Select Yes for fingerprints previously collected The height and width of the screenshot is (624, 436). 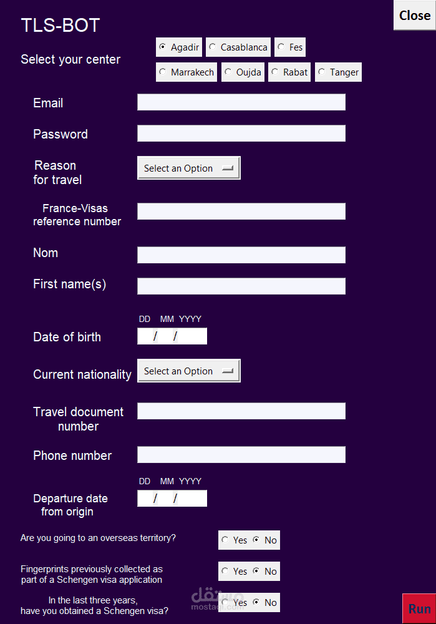pyautogui.click(x=225, y=572)
